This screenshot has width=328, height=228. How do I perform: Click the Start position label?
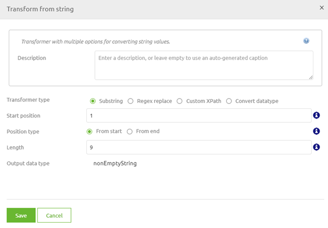pos(23,115)
